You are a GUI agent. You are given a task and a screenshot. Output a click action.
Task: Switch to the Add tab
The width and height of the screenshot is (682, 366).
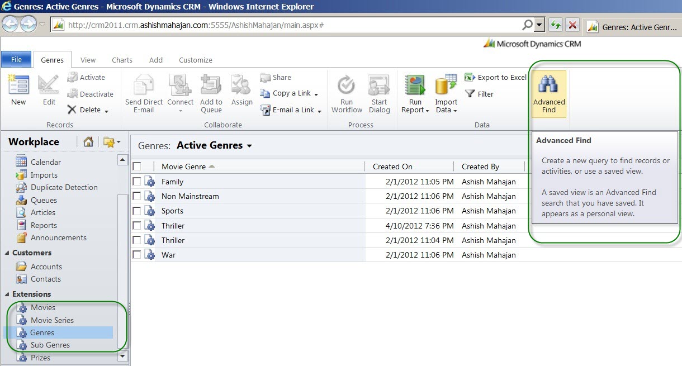[156, 60]
